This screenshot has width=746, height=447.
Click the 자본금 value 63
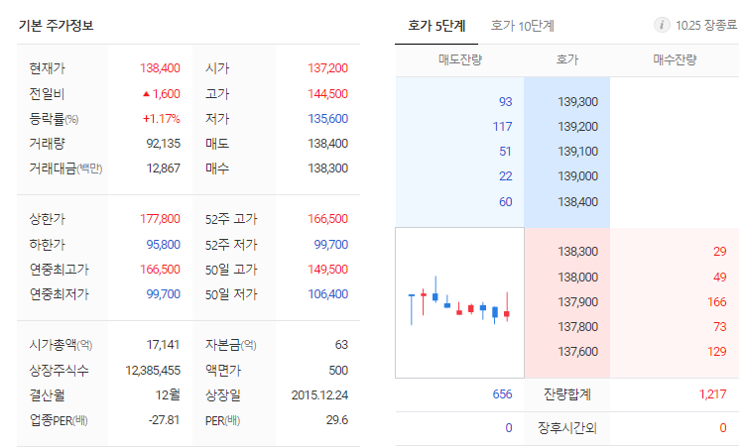coord(341,345)
